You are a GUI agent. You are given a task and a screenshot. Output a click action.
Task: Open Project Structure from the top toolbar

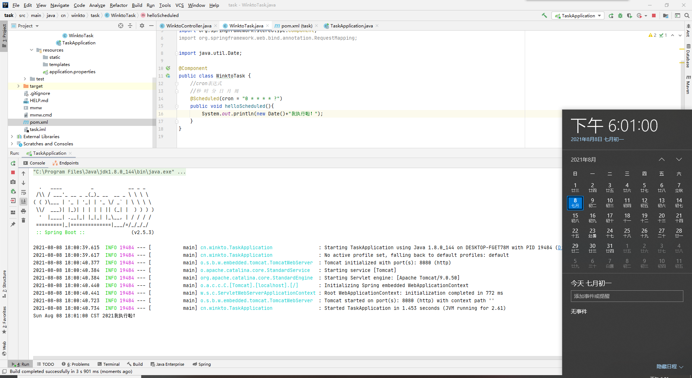coord(666,16)
